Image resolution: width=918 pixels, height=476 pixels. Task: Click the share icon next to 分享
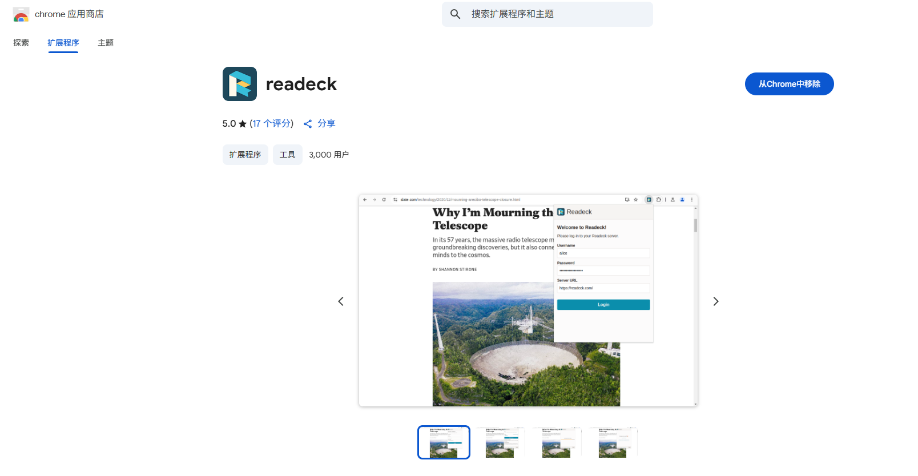coord(308,124)
